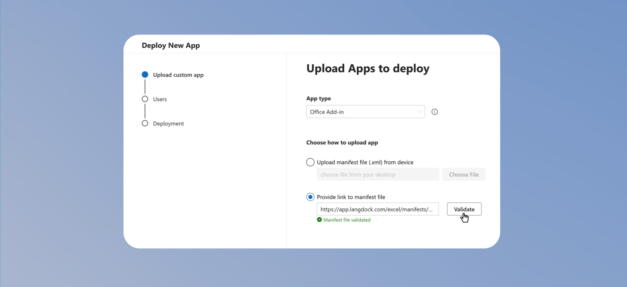627x287 pixels.
Task: Go to the Users step
Action: [155, 99]
